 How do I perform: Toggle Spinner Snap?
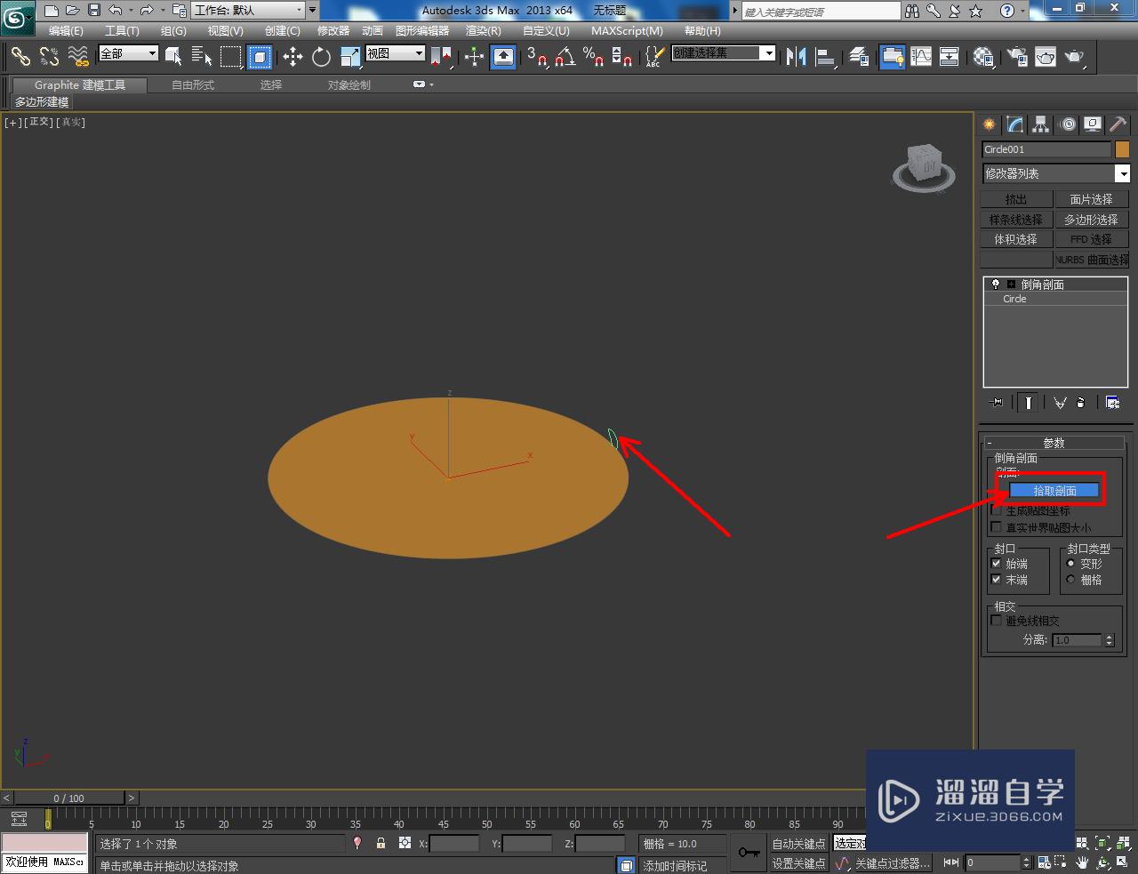pyautogui.click(x=622, y=57)
